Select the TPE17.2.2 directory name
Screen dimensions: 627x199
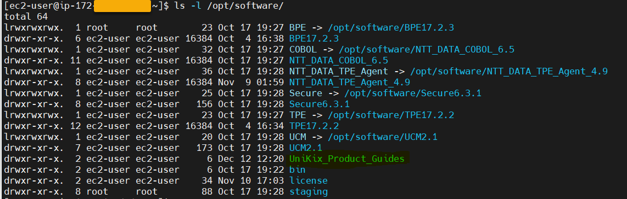tap(314, 126)
